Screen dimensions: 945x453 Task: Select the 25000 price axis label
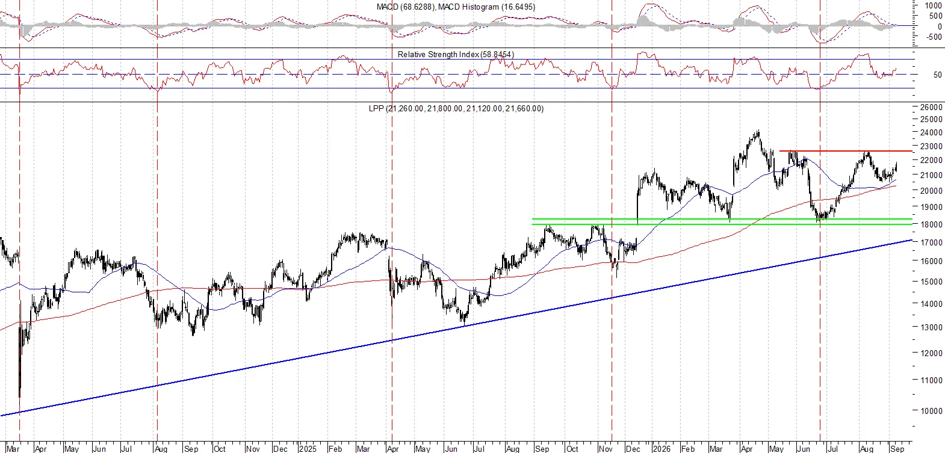tap(931, 119)
